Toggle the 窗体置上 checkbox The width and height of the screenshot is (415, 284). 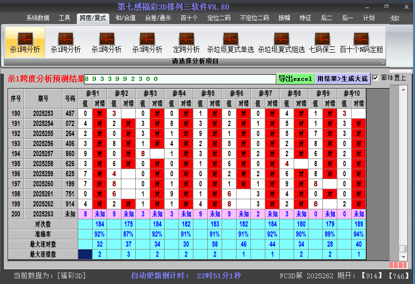(376, 78)
